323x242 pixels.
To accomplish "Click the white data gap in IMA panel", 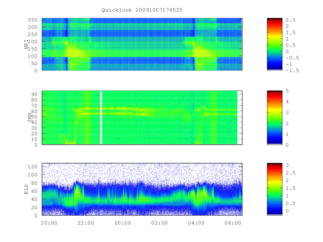I will click(x=101, y=118).
